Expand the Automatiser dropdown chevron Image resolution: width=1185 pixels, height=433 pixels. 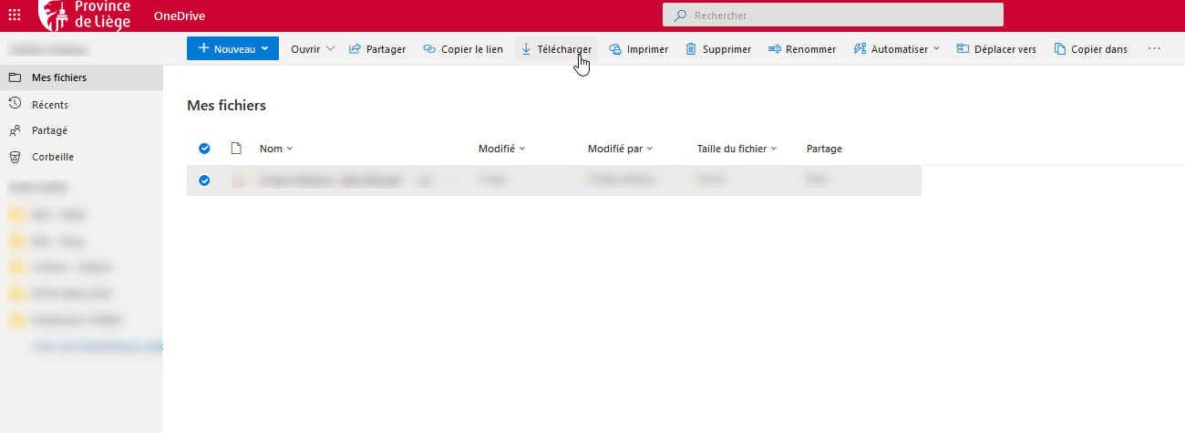[x=936, y=49]
